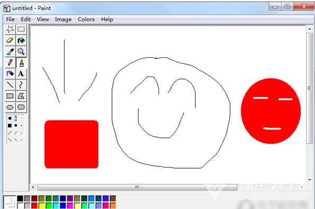315x209 pixels.
Task: Open the View menu
Action: (43, 19)
